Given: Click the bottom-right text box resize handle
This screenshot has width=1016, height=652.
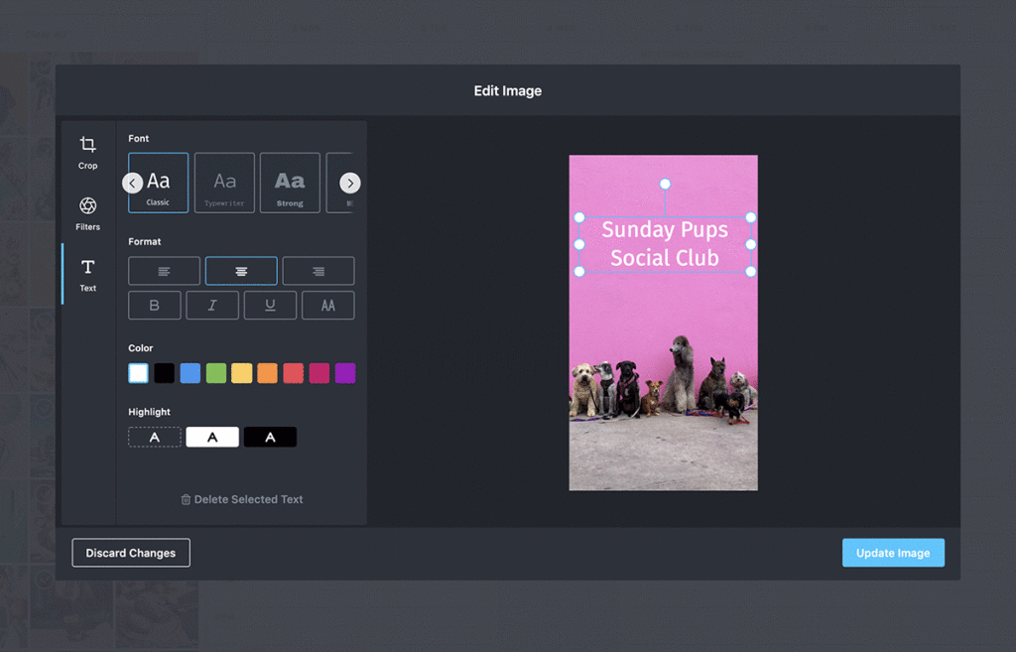Looking at the screenshot, I should tap(750, 272).
